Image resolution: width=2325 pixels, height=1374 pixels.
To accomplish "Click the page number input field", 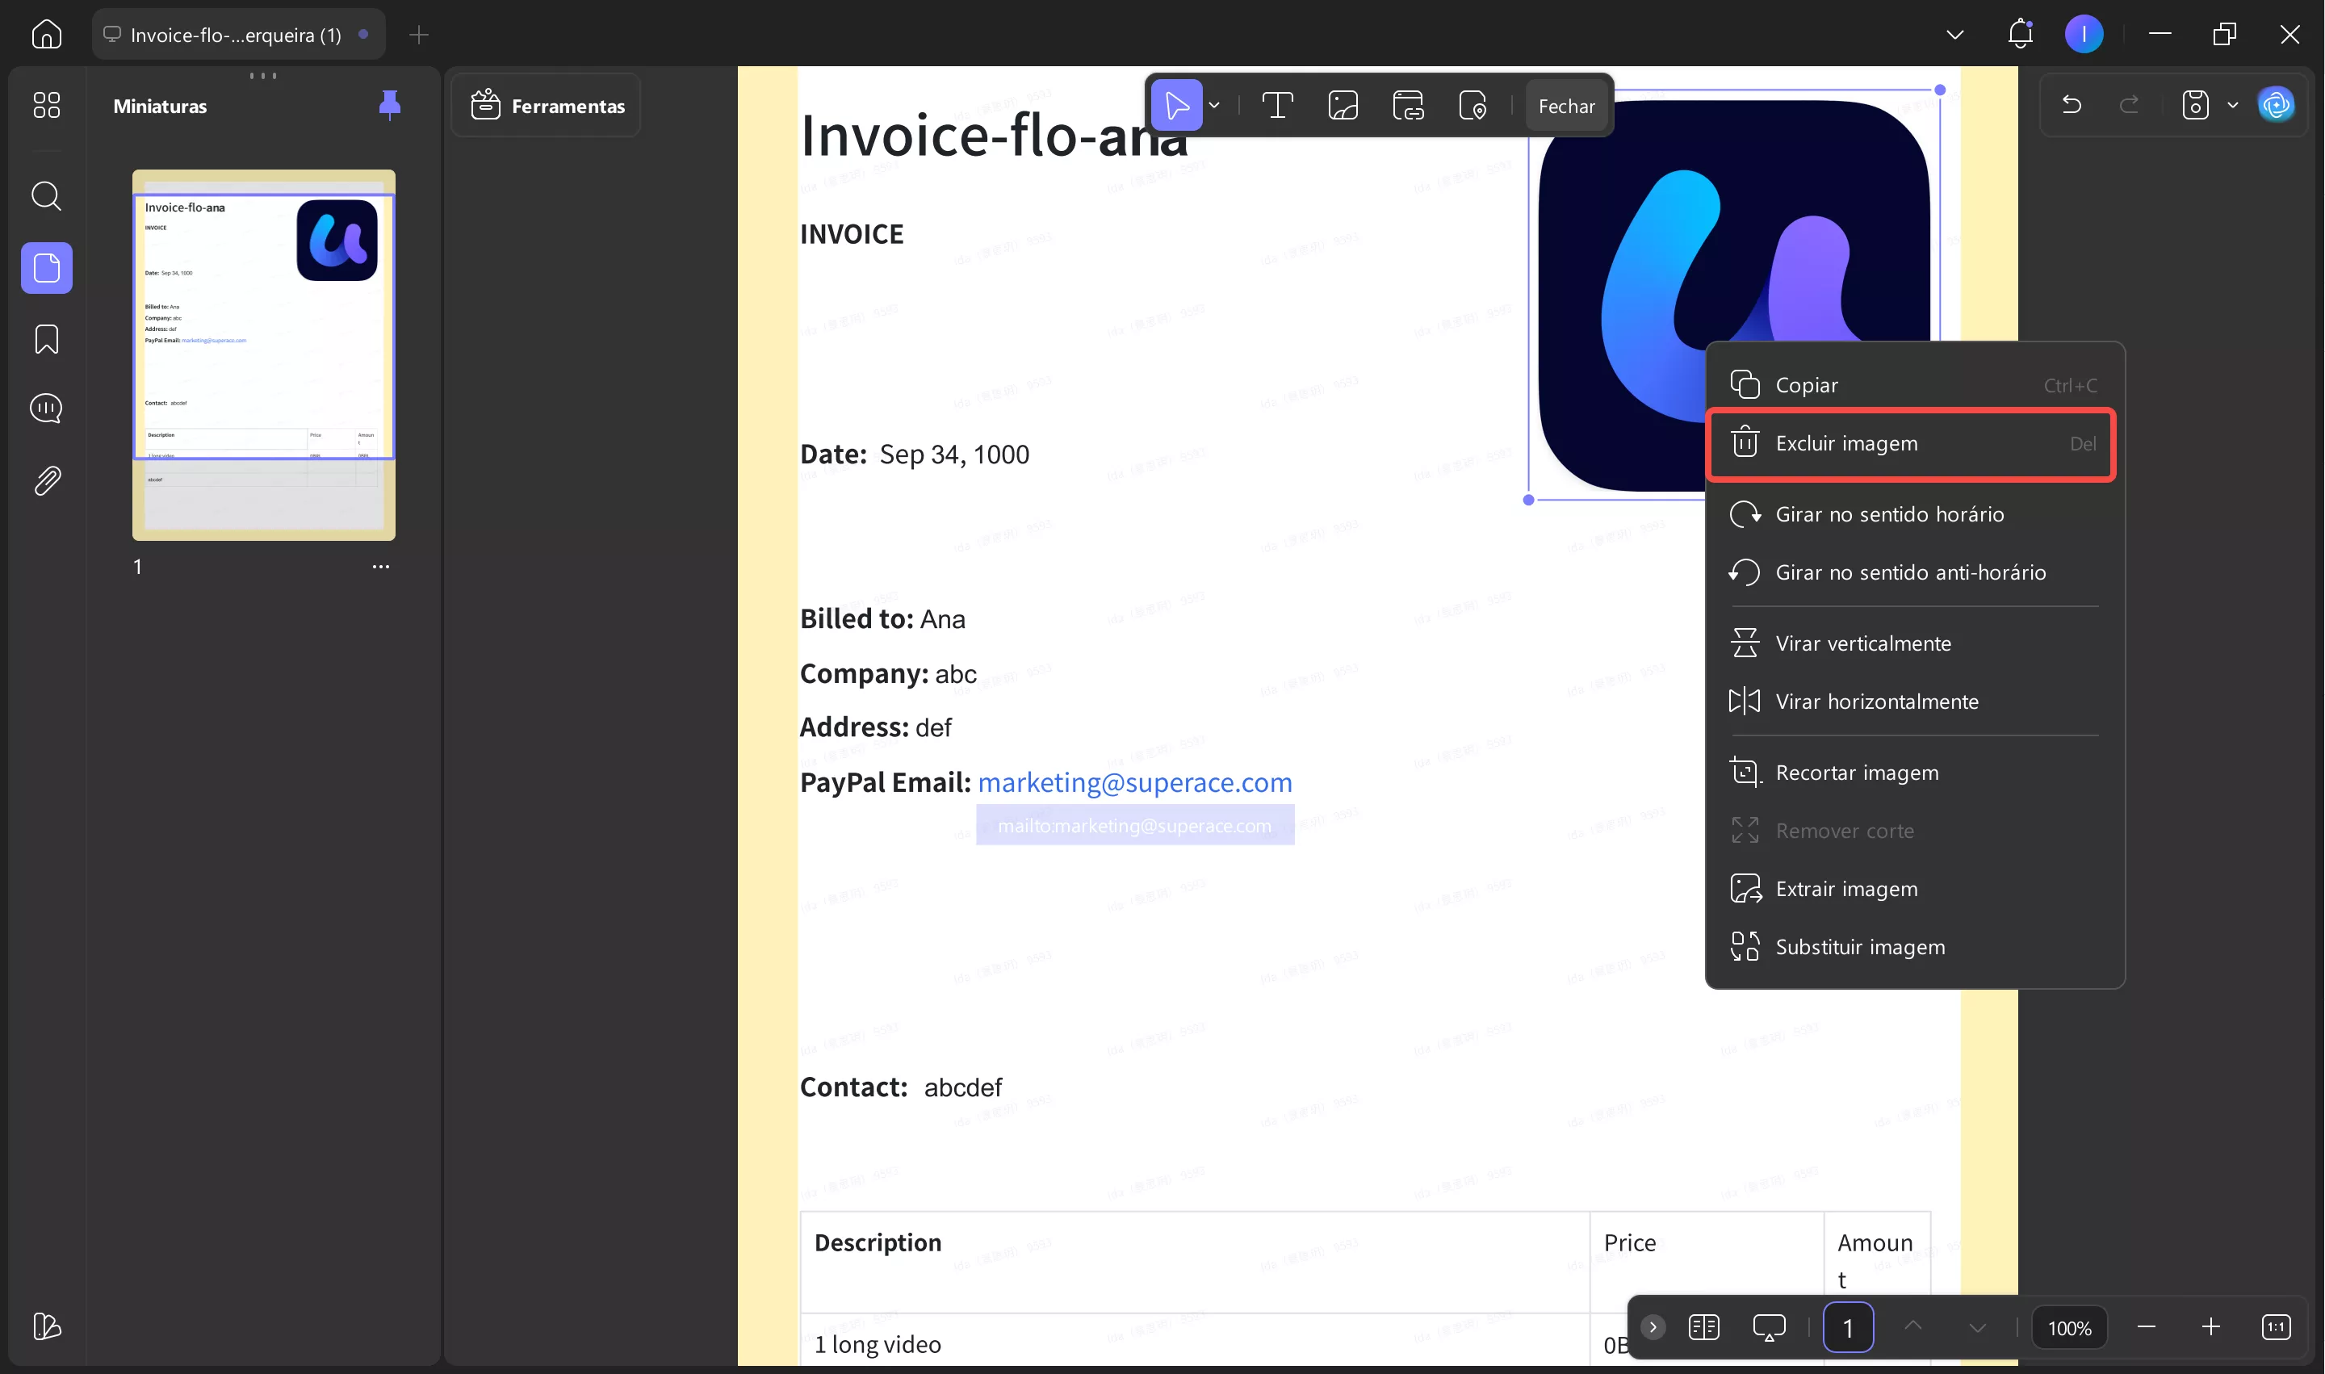I will coord(1847,1328).
